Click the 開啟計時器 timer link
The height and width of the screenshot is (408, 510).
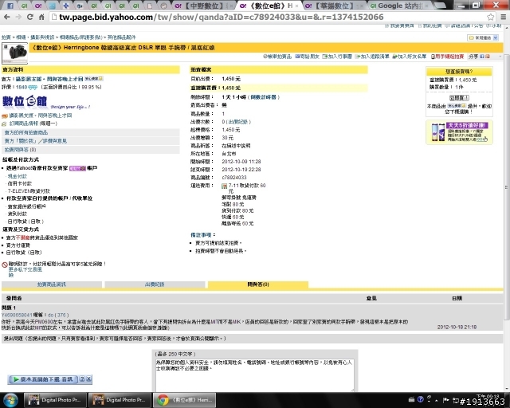pyautogui.click(x=264, y=97)
